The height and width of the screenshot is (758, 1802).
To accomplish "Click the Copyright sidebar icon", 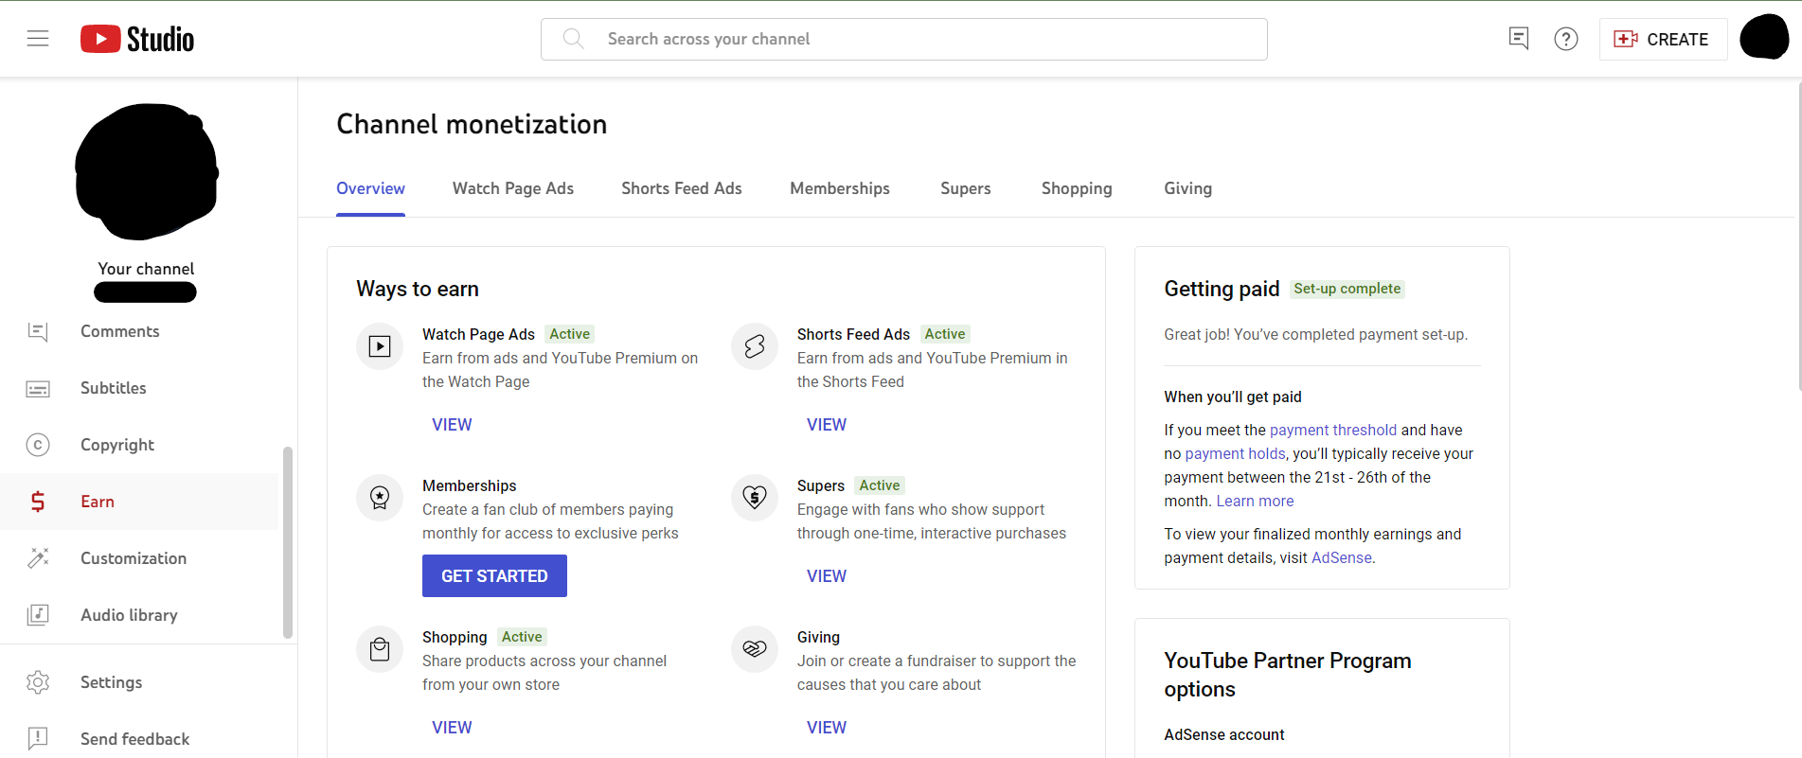I will click(x=38, y=445).
